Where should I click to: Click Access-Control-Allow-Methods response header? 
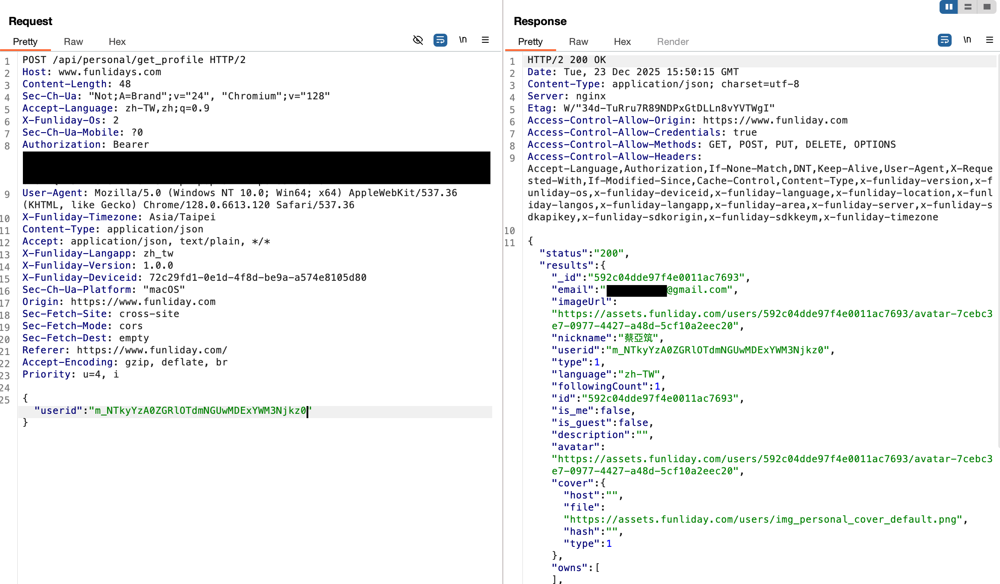point(712,145)
